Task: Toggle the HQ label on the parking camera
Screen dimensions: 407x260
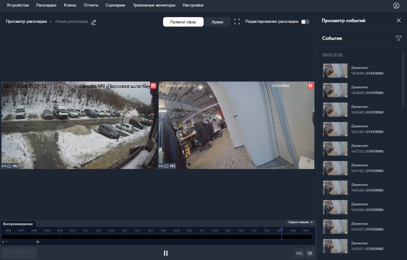Action: click(x=15, y=166)
